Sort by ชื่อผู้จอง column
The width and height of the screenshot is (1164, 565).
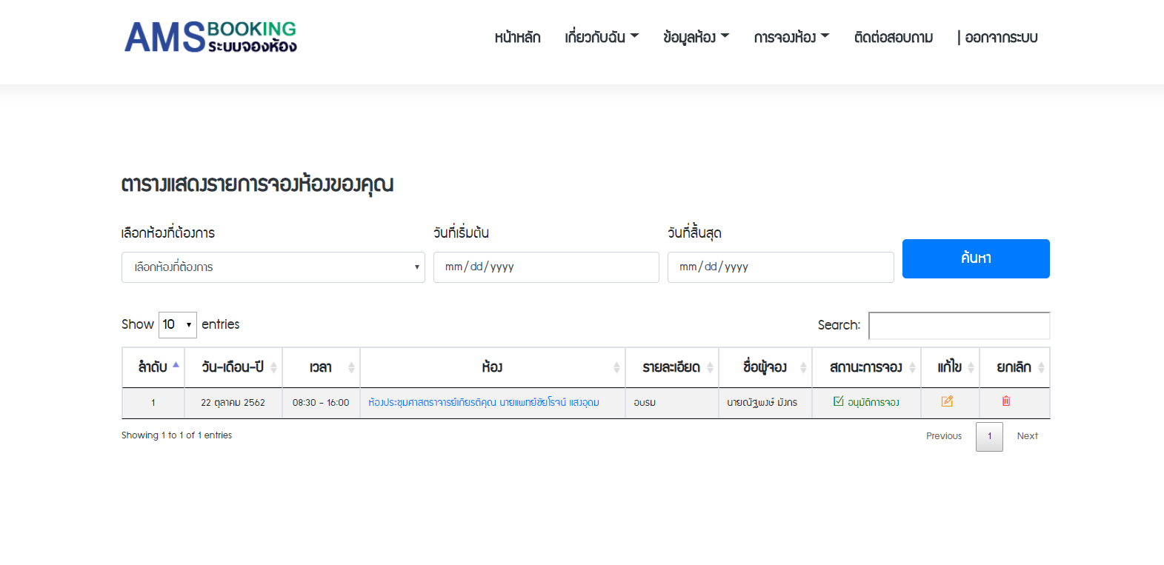click(x=765, y=367)
